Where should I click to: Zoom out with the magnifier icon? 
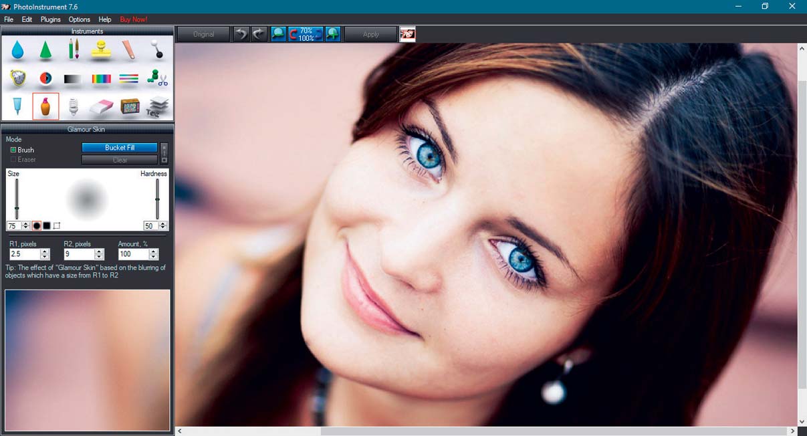278,34
